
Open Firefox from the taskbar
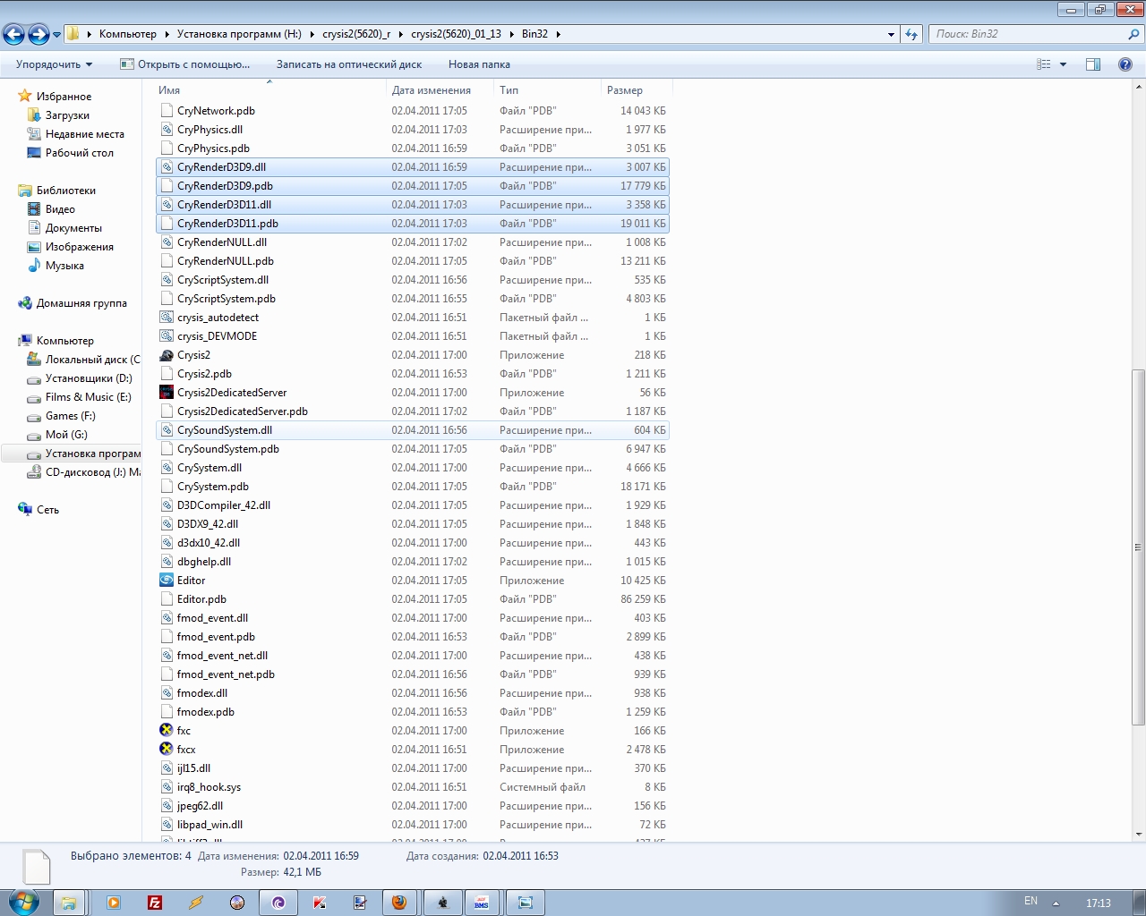[x=399, y=903]
